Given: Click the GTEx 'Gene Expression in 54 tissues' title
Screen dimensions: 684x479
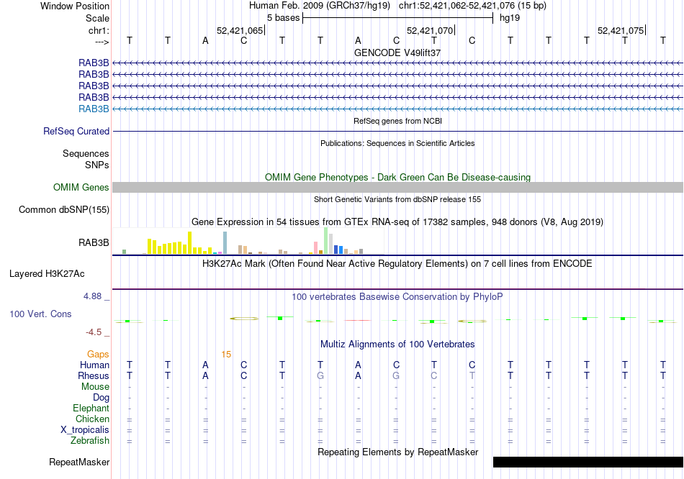Looking at the screenshot, I should 397,222.
